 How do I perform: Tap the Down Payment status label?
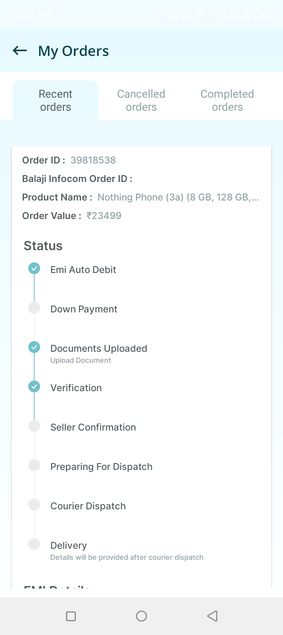(84, 309)
